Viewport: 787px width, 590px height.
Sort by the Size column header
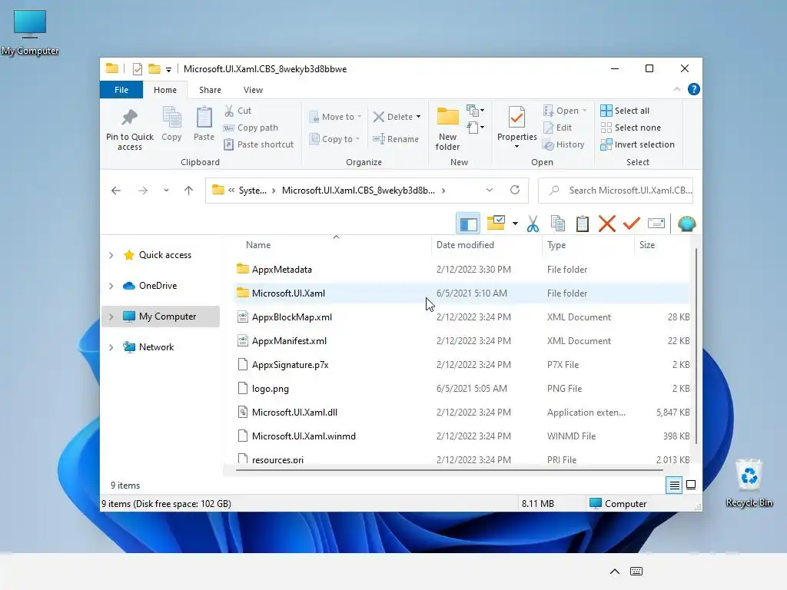[x=662, y=245]
